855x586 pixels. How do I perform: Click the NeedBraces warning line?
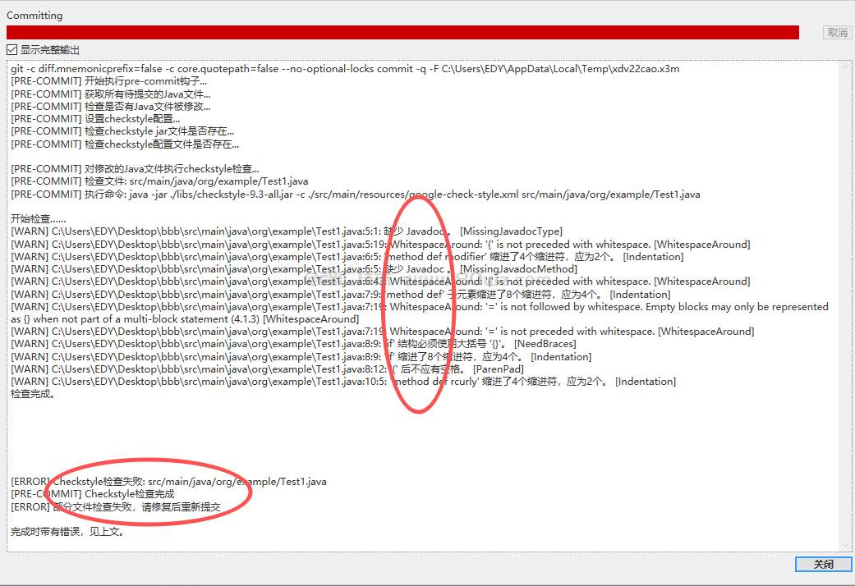point(293,344)
